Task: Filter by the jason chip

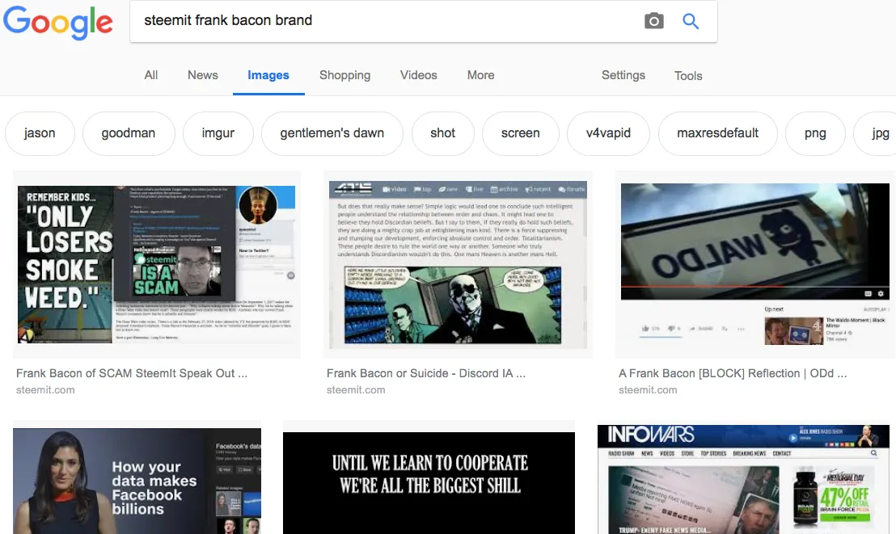Action: 40,133
